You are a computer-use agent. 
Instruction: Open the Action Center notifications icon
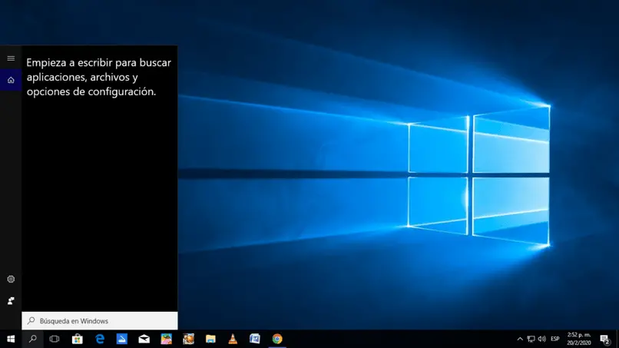604,339
